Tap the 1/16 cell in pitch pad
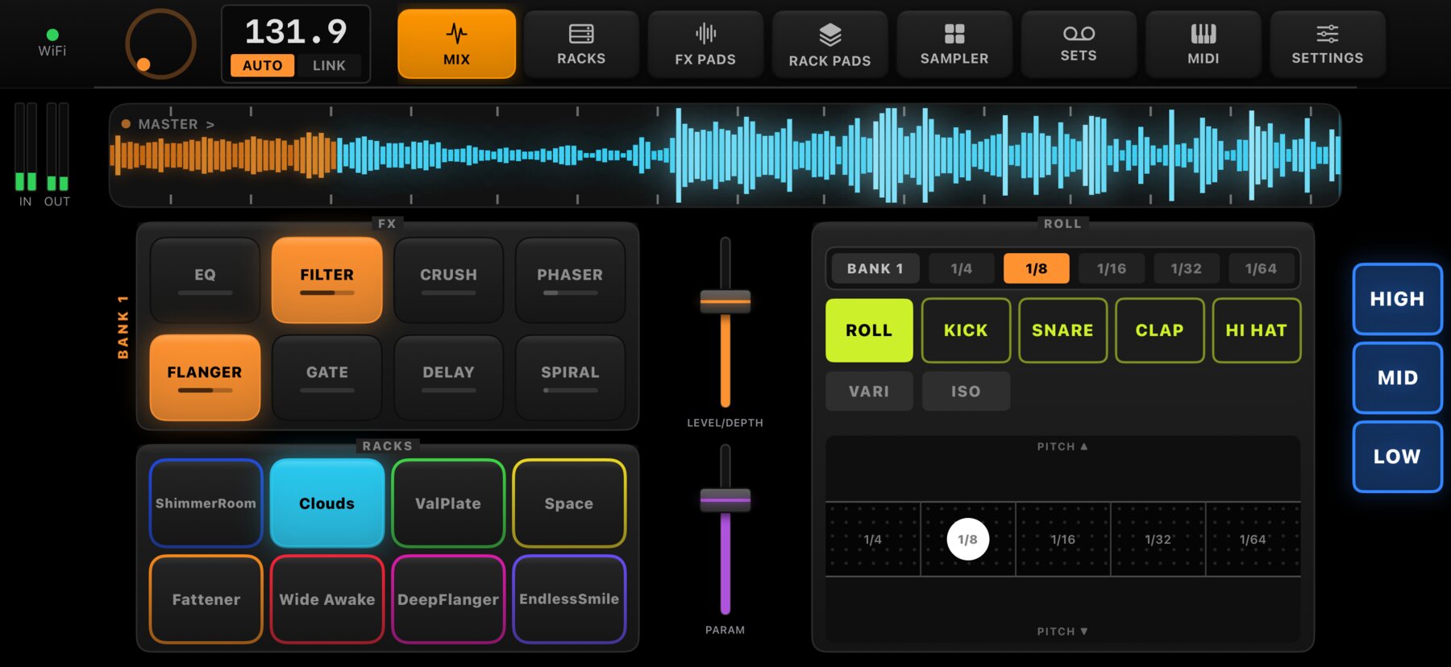The image size is (1451, 667). (x=1063, y=540)
